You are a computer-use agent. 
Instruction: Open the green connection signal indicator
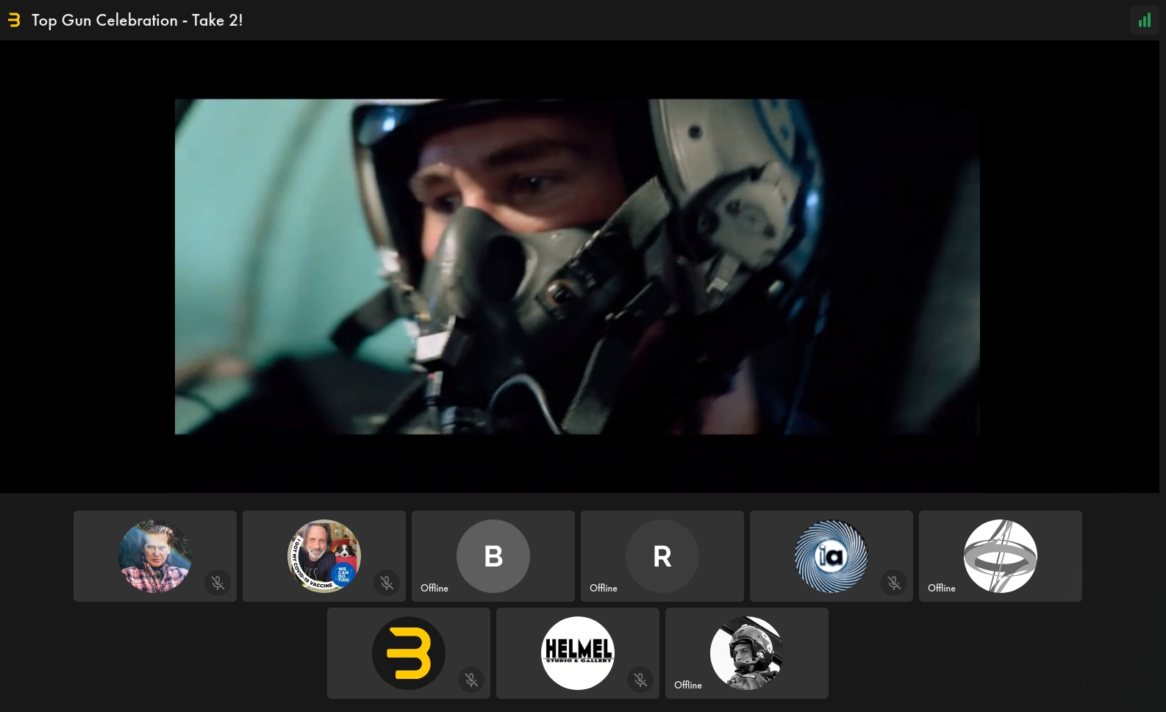tap(1144, 21)
